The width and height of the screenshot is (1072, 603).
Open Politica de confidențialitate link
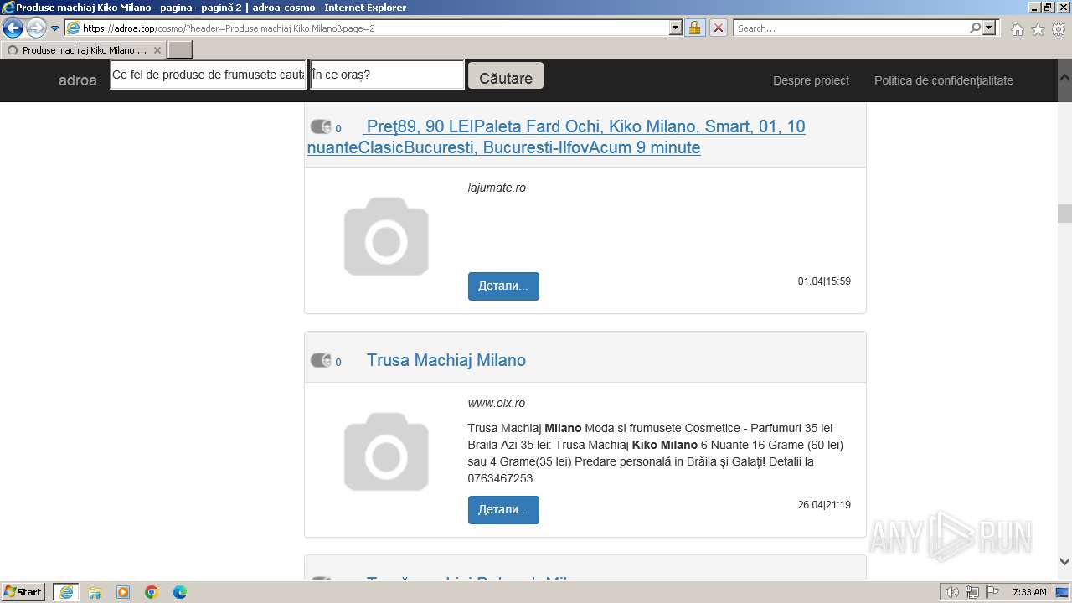944,80
